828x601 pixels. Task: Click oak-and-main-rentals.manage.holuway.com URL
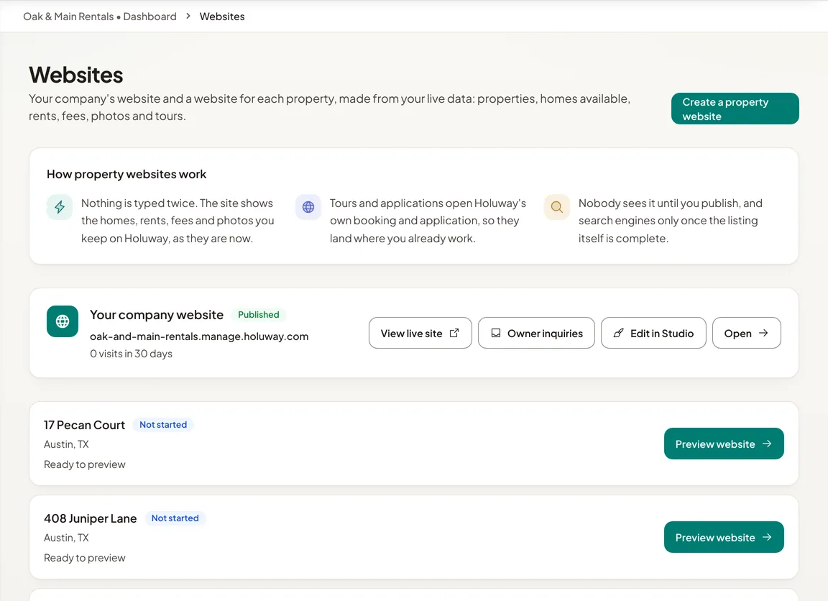coord(199,336)
